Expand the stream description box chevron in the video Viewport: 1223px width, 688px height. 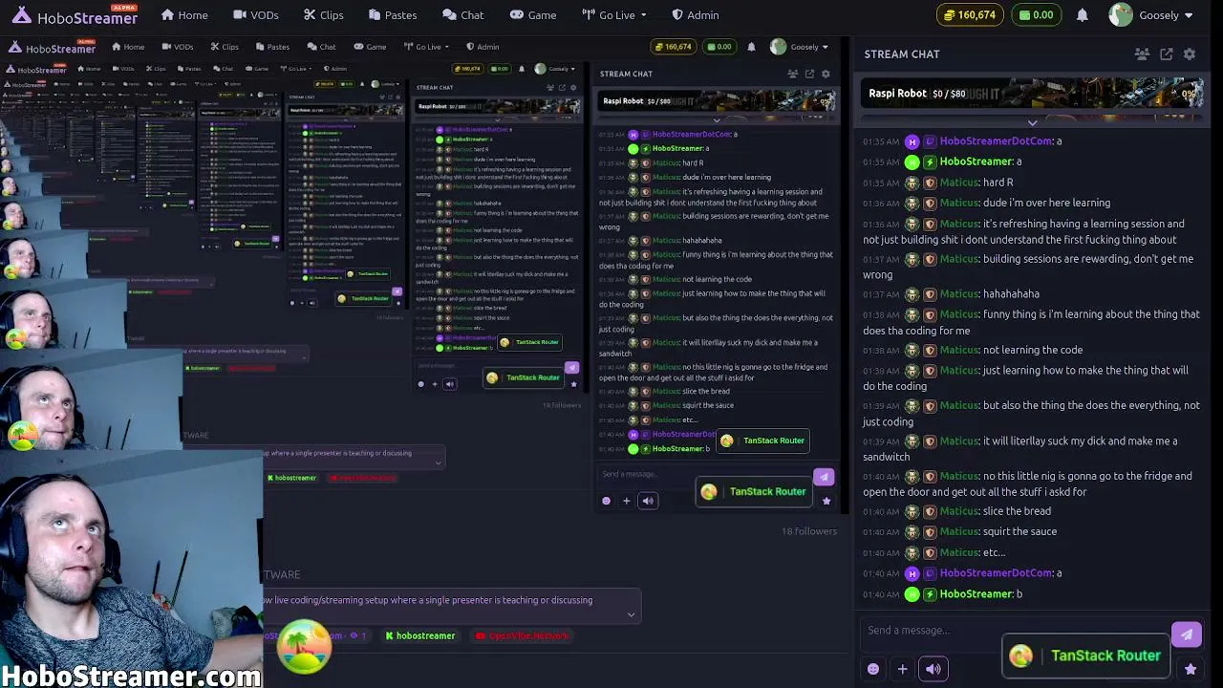631,614
